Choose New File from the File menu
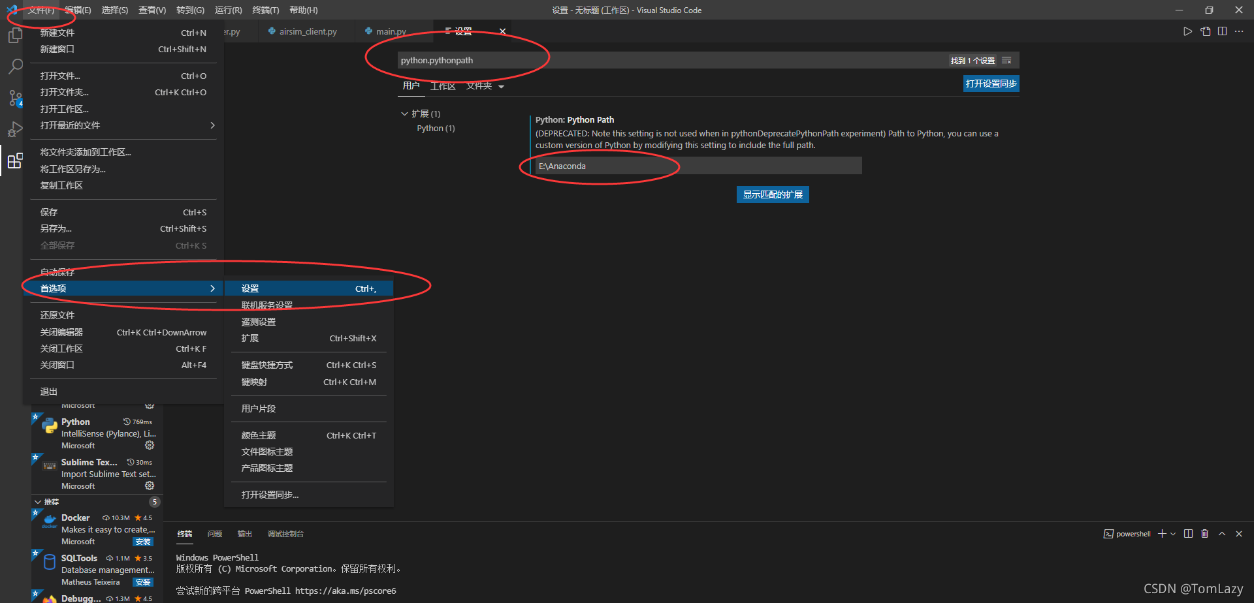 click(x=123, y=33)
